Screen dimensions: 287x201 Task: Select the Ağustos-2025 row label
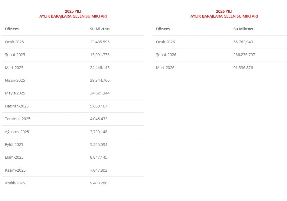pyautogui.click(x=17, y=132)
